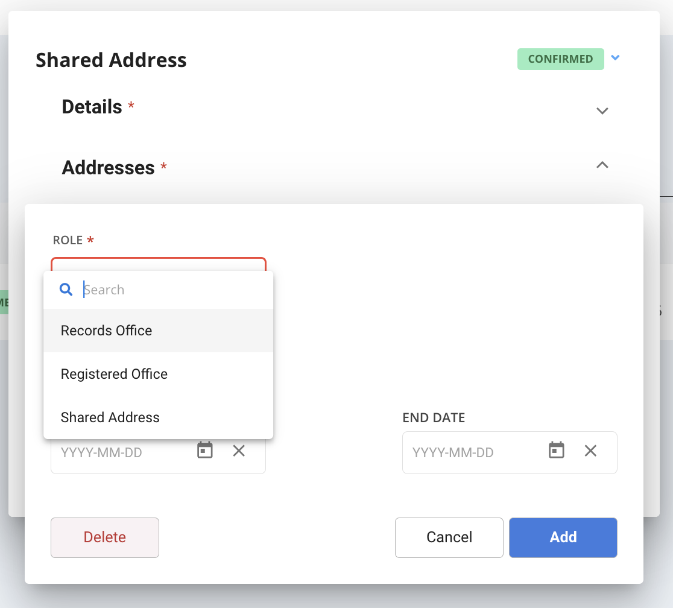Screen dimensions: 673x608
Task: Click the END DATE YYYY-MM-DD input field
Action: coord(464,452)
